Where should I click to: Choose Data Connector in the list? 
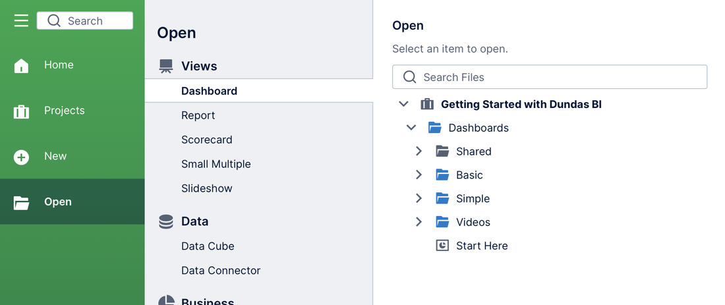coord(221,270)
